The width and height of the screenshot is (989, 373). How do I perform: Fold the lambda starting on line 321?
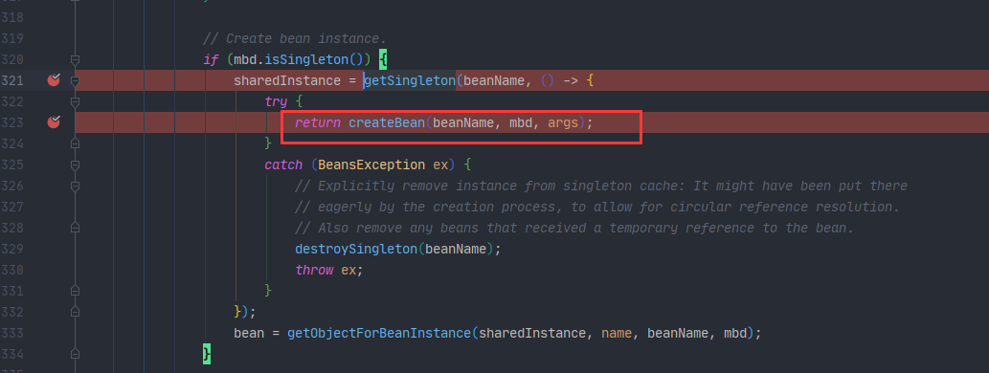75,80
